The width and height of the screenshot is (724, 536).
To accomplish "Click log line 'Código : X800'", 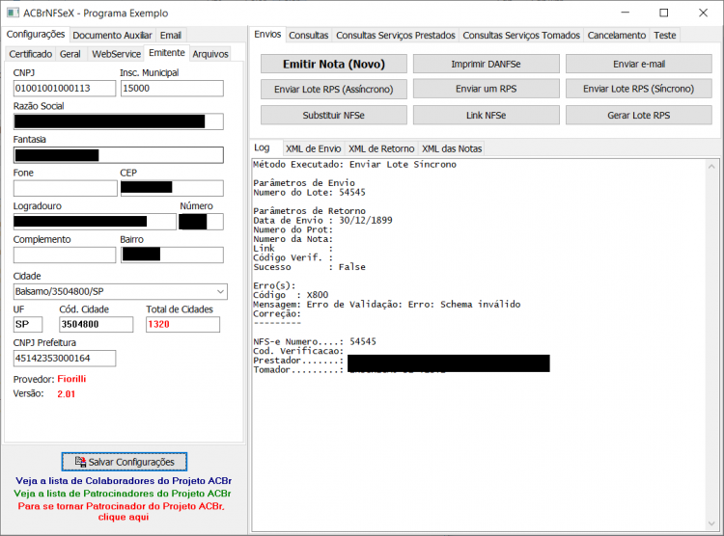I will coord(291,295).
